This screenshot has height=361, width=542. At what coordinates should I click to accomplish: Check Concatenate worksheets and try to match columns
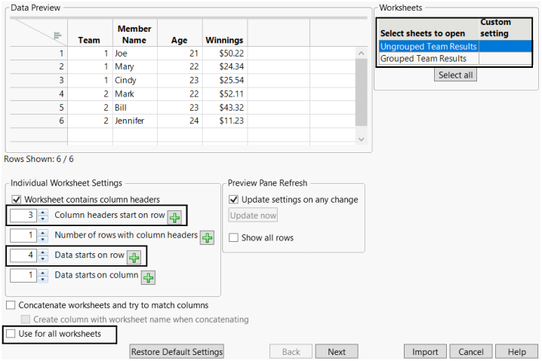point(11,305)
